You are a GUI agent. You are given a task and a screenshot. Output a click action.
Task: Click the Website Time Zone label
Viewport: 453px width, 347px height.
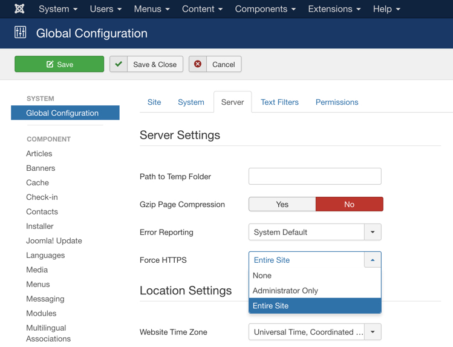[174, 332]
